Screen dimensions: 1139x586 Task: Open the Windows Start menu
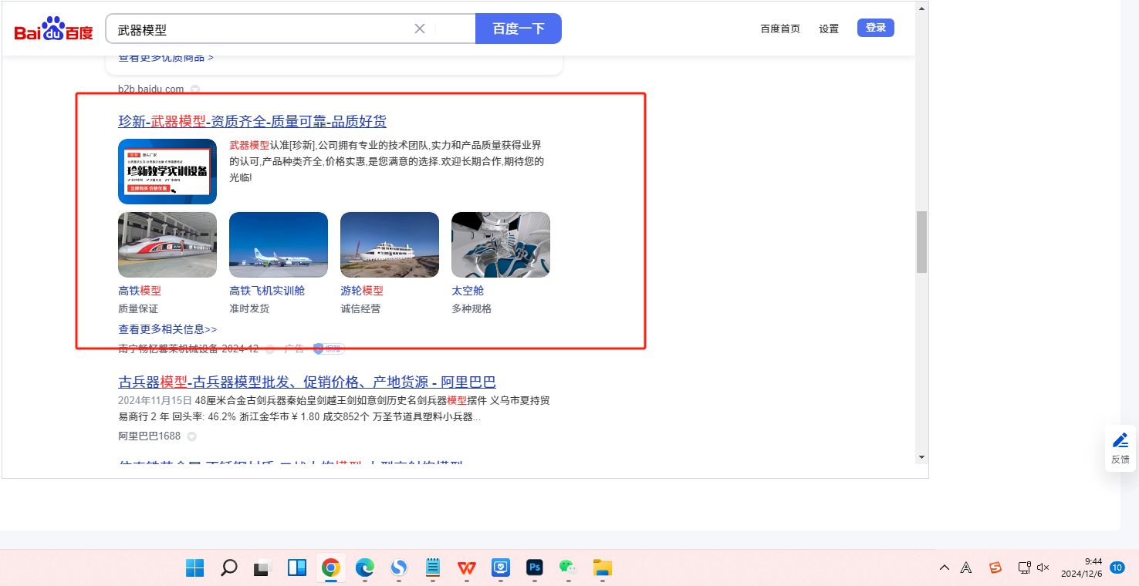click(194, 568)
